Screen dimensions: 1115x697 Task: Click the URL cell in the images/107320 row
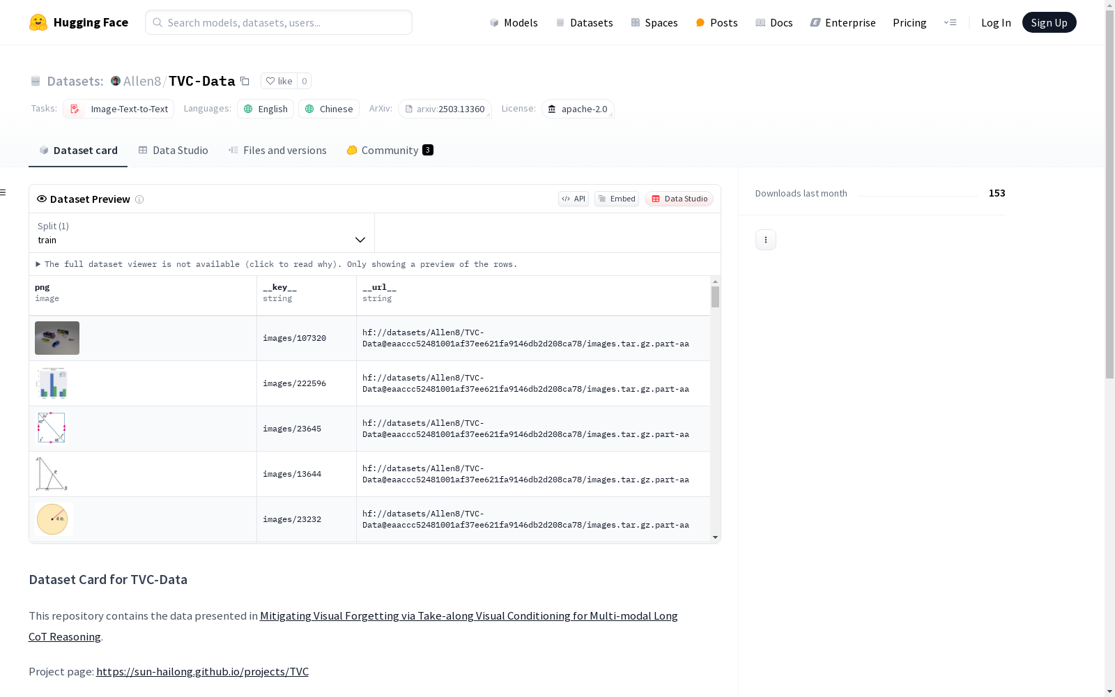tap(533, 338)
